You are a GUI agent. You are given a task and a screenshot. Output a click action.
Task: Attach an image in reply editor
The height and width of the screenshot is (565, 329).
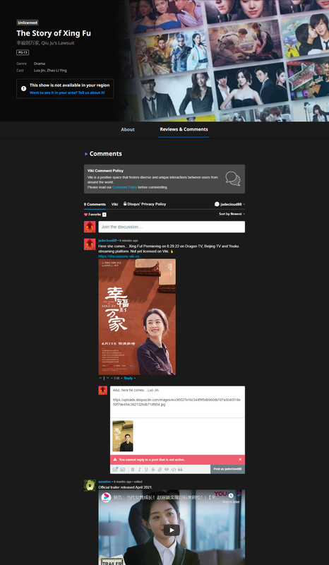point(123,470)
